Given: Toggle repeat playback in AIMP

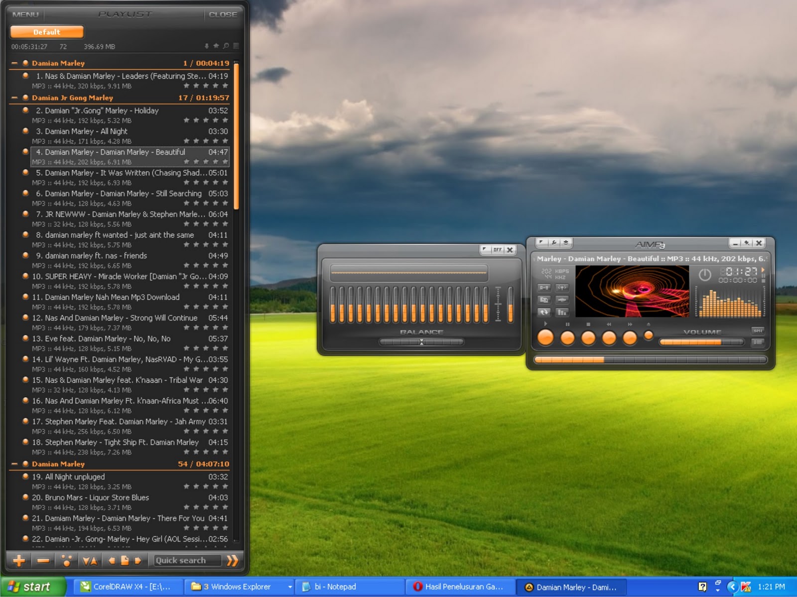Looking at the screenshot, I should pos(544,312).
